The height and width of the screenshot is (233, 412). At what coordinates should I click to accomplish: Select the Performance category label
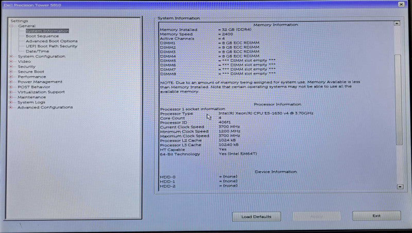click(x=32, y=77)
